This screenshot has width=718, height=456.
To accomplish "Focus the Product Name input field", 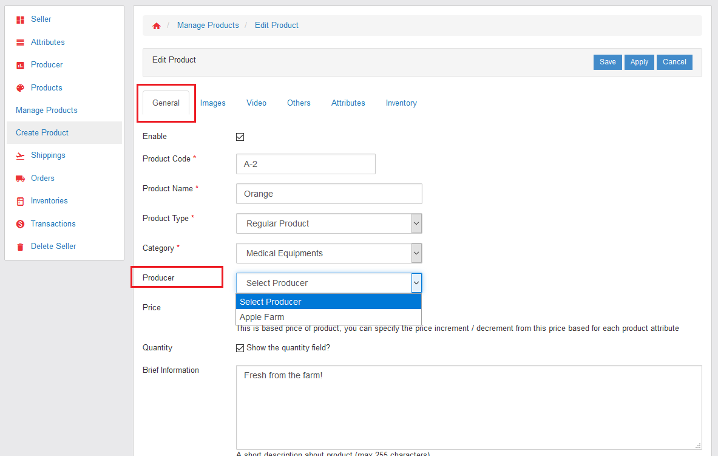I will [328, 194].
